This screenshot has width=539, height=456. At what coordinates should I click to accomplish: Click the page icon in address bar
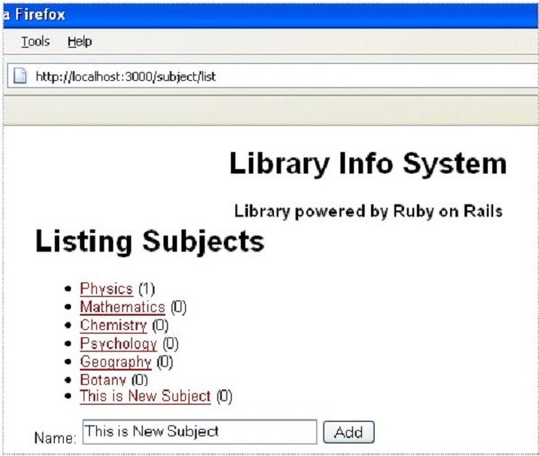(20, 76)
